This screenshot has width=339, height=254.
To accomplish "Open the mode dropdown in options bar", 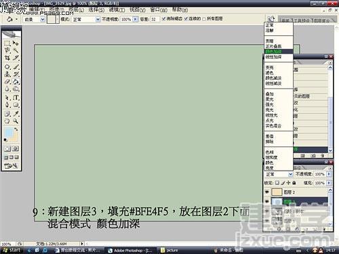I will point(86,20).
